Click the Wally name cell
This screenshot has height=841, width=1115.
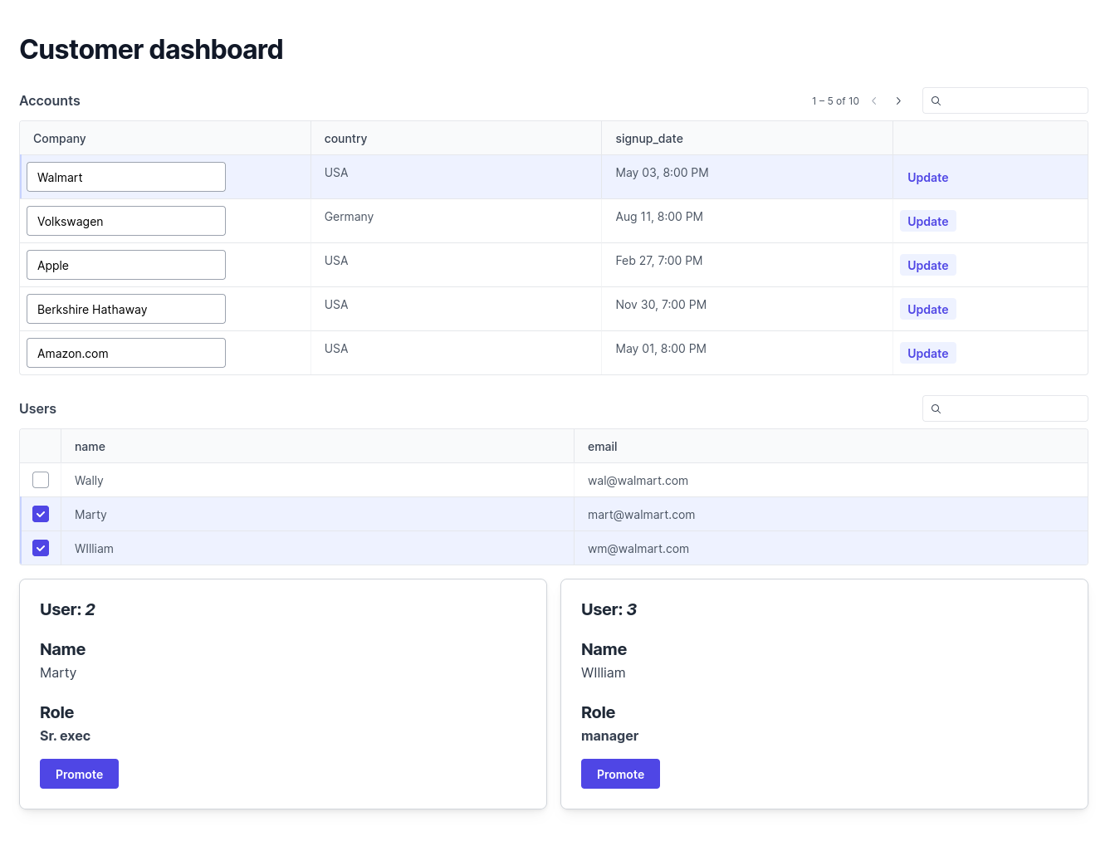[x=317, y=480]
